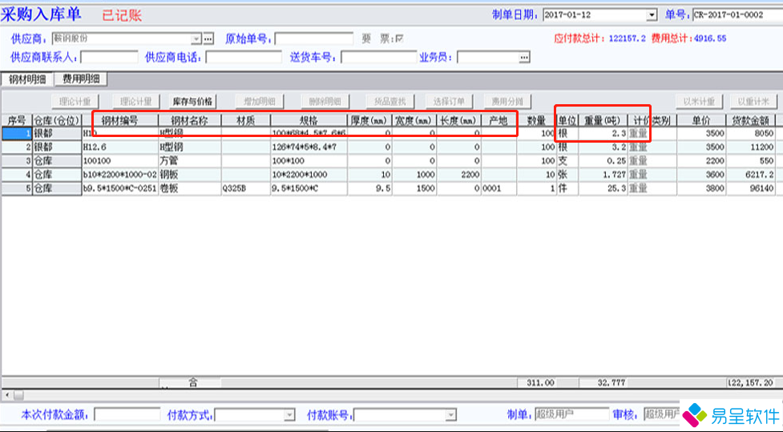Screen dimensions: 783x432
Task: Click the 序号 column header
Action: [x=17, y=120]
